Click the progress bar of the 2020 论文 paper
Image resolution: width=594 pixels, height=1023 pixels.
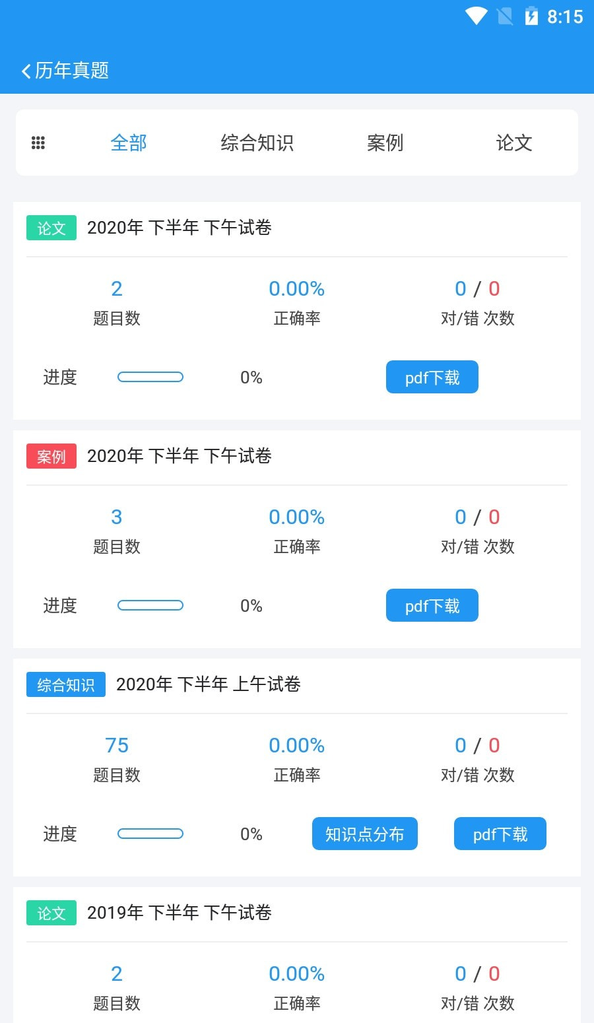[150, 378]
